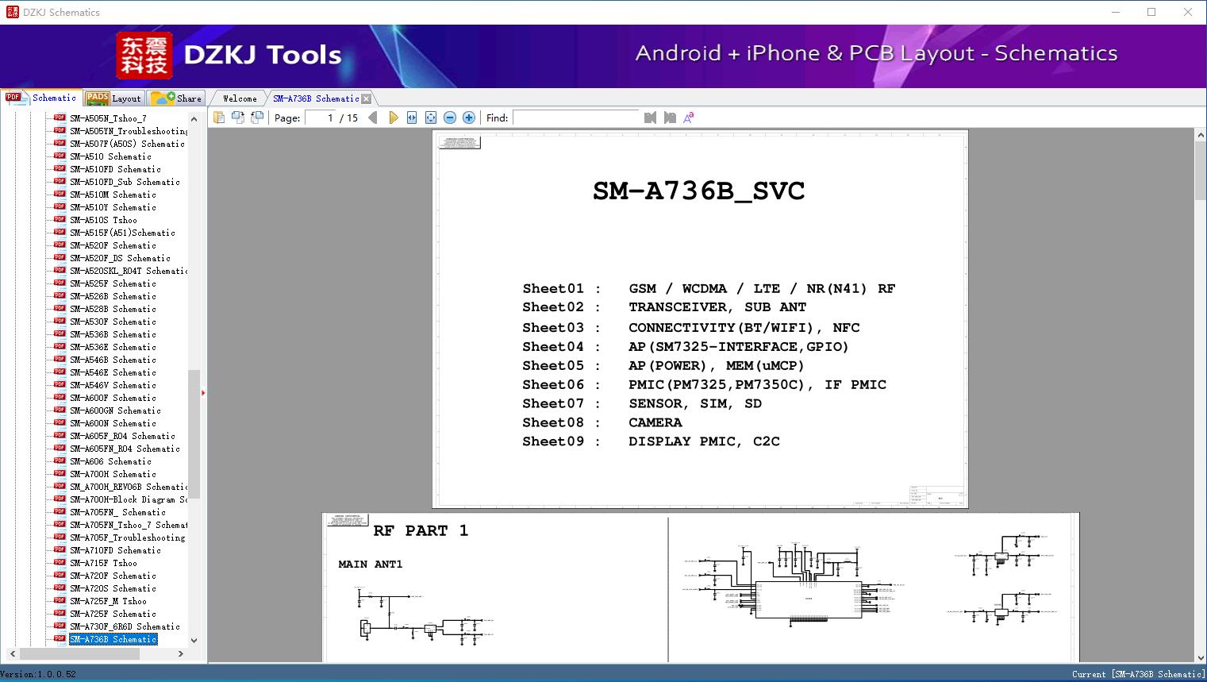This screenshot has height=682, width=1207.
Task: Click the copy document icon in the viewer toolbar
Action: [218, 118]
